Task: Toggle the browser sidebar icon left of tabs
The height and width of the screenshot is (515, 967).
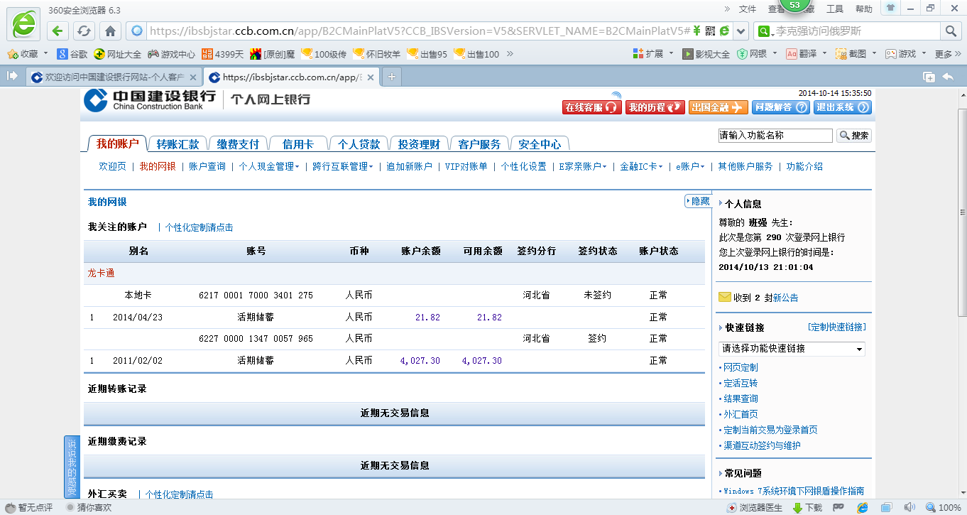Action: click(12, 76)
